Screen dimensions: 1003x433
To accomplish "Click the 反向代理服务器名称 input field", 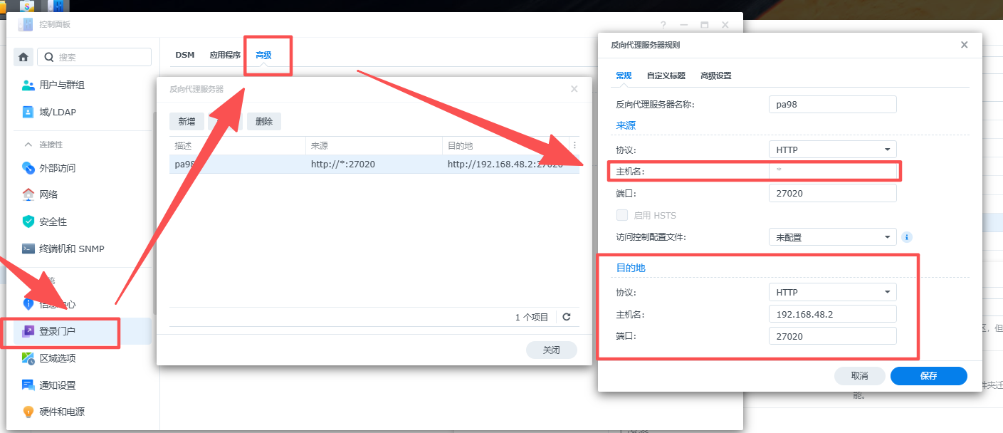I will (832, 105).
